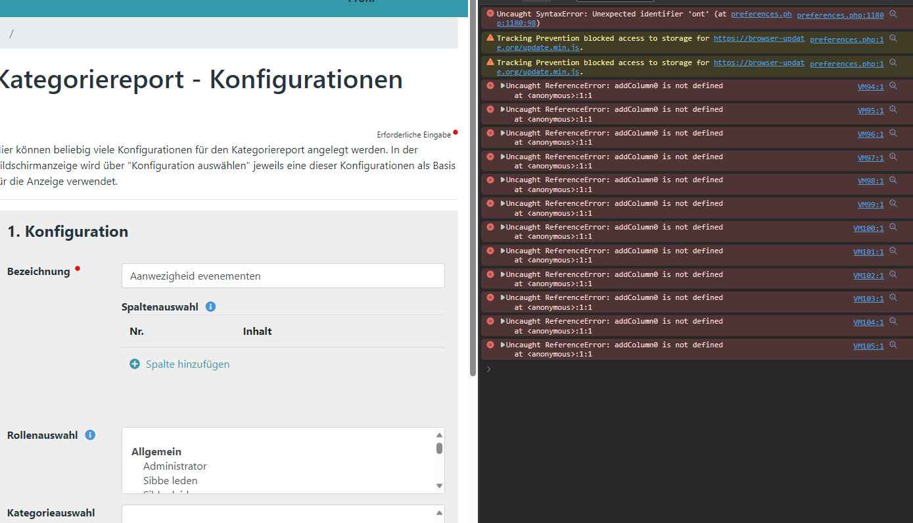This screenshot has width=913, height=523.
Task: Open the VM99:1 source link
Action: coord(870,204)
